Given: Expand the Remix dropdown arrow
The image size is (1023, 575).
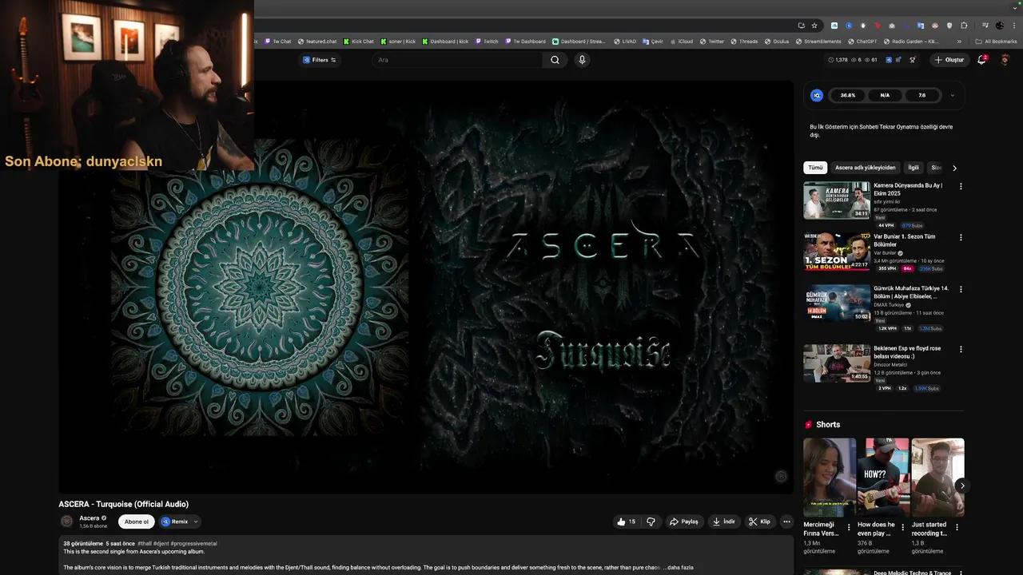Looking at the screenshot, I should coord(196,521).
